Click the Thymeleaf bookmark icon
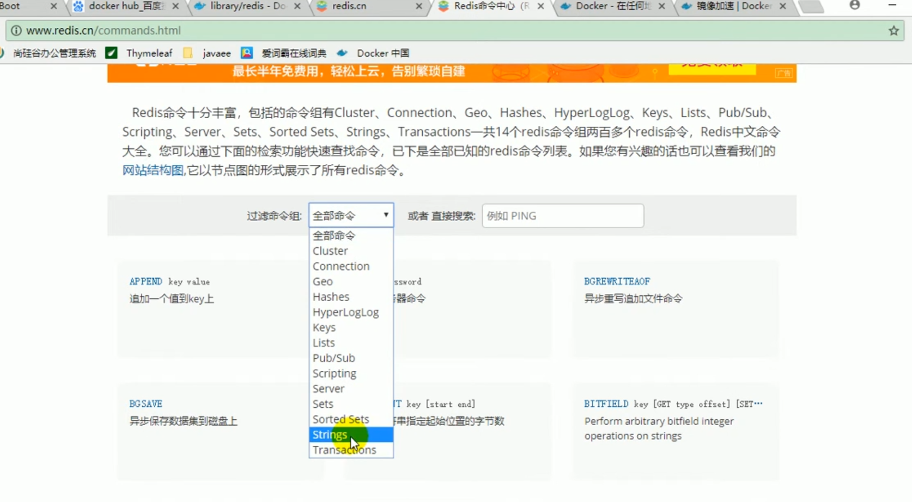The height and width of the screenshot is (502, 912). pyautogui.click(x=112, y=52)
